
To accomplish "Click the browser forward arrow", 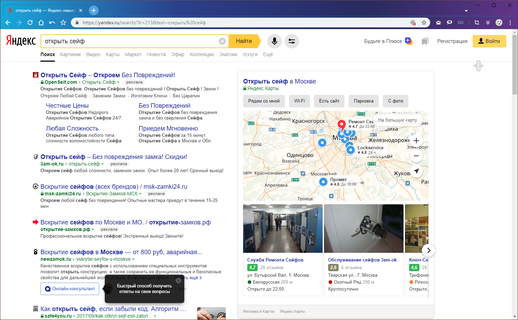I will (19, 23).
